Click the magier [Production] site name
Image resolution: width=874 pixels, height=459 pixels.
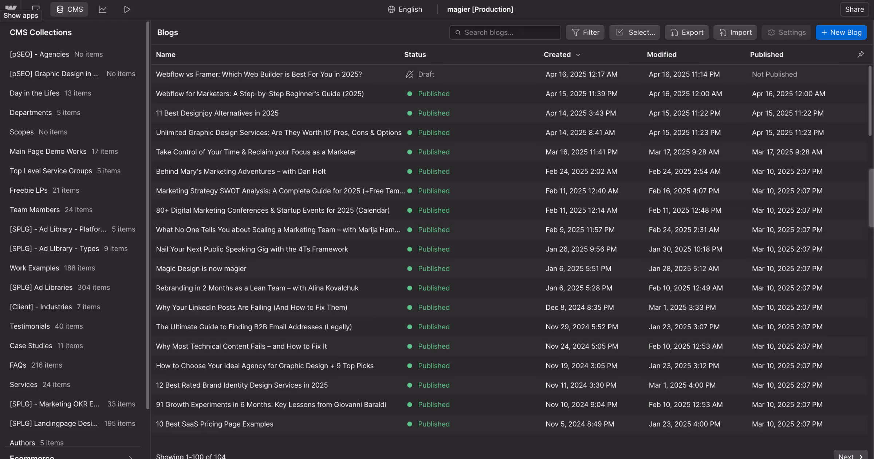pyautogui.click(x=480, y=9)
